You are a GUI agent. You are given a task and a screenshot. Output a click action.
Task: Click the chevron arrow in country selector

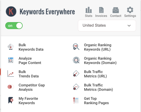pos(129,26)
